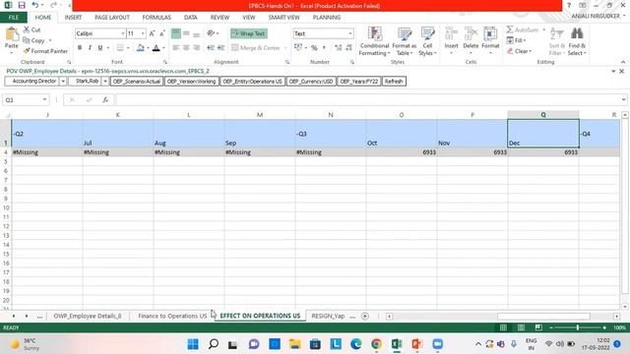This screenshot has width=630, height=354.
Task: Open the FILE tab
Action: (x=14, y=18)
